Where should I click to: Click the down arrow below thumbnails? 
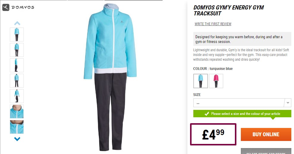17,139
